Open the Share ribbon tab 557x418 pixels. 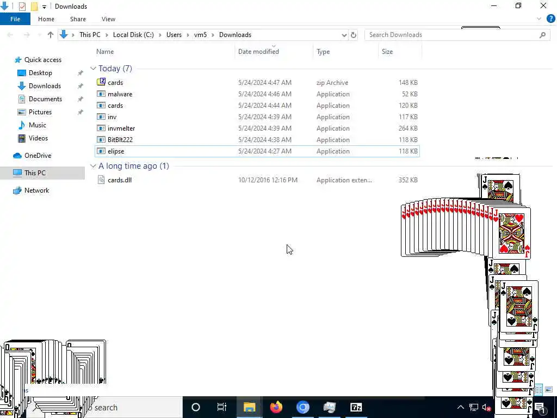(x=78, y=19)
